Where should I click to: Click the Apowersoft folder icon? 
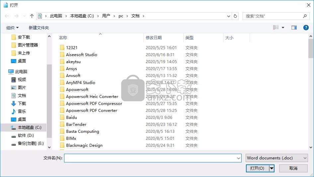coord(62,90)
